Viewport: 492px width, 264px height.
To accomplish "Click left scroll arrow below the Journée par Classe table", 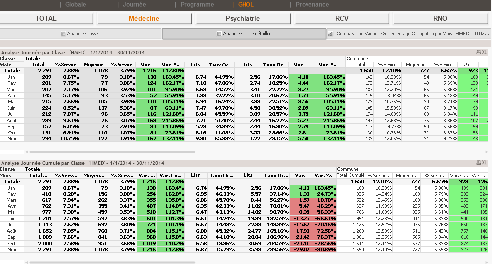I will tap(27, 152).
